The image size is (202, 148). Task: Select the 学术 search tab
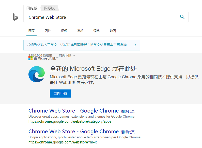tap(80, 31)
